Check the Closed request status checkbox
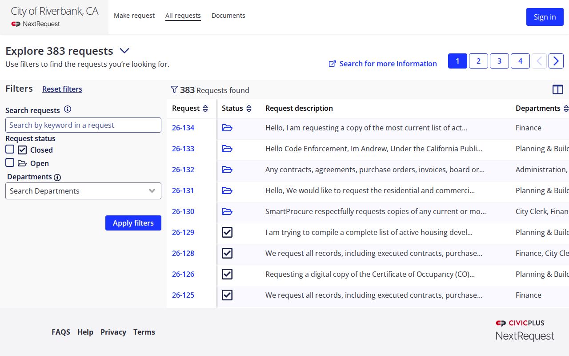 pos(10,150)
